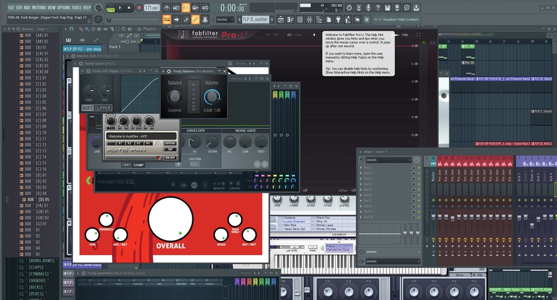Open the FILE menu
The image size is (557, 300).
point(12,7)
